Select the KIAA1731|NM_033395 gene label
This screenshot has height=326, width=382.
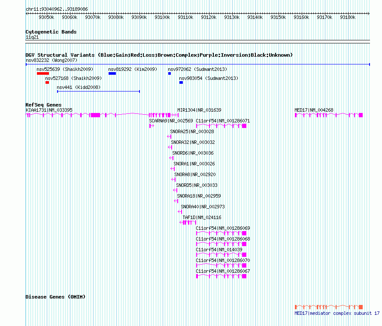tap(49, 110)
